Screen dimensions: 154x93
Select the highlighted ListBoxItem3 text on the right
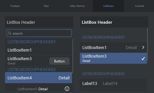tap(94, 56)
